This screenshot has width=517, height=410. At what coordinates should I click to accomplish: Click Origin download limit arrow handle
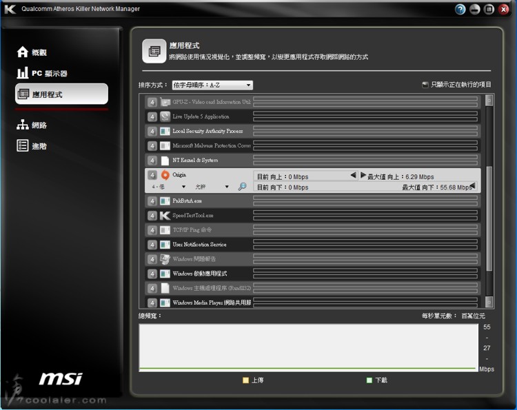(x=472, y=186)
